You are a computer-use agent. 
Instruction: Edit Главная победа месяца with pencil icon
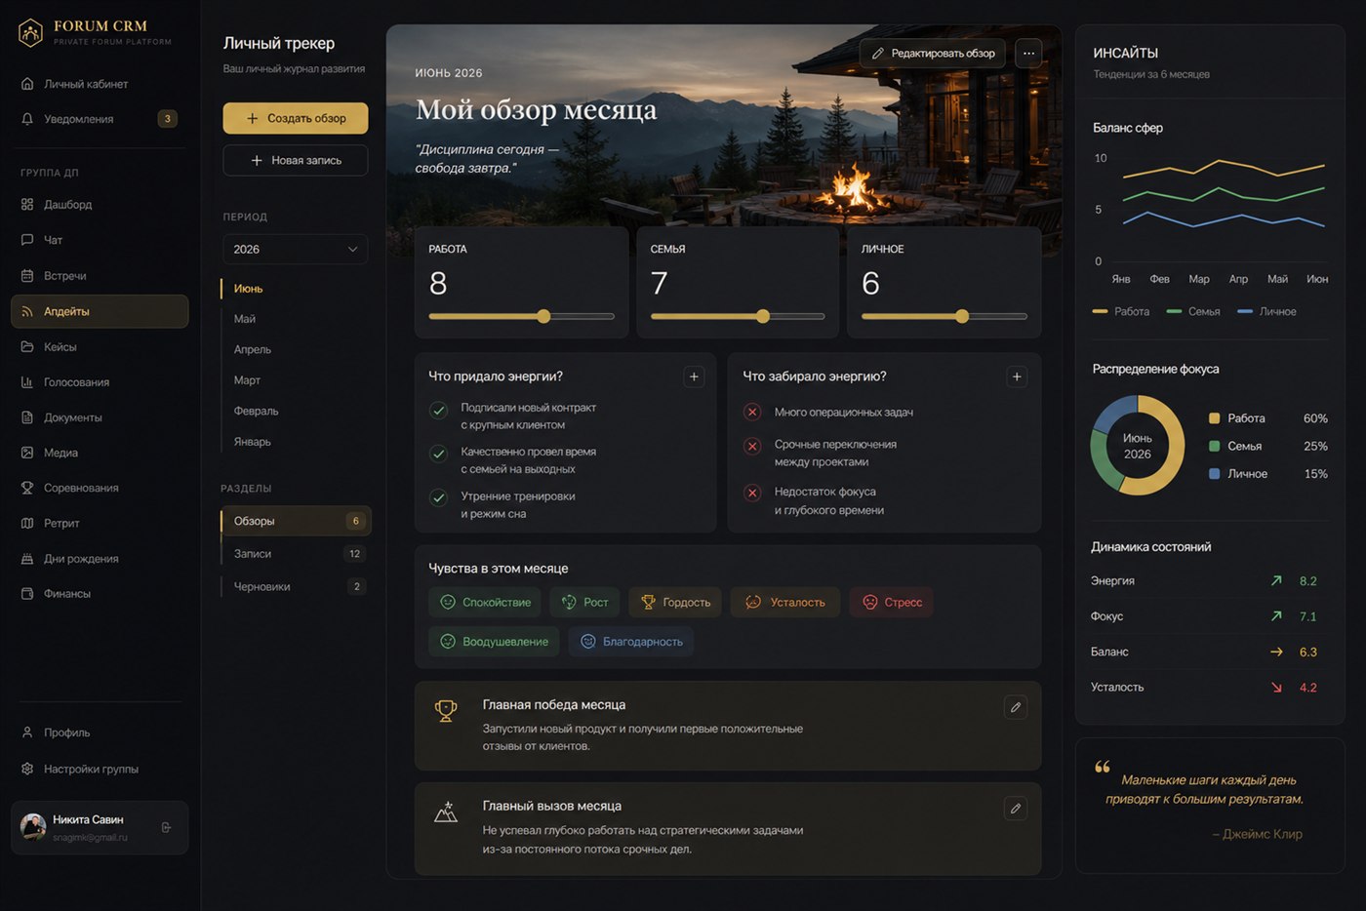1016,707
